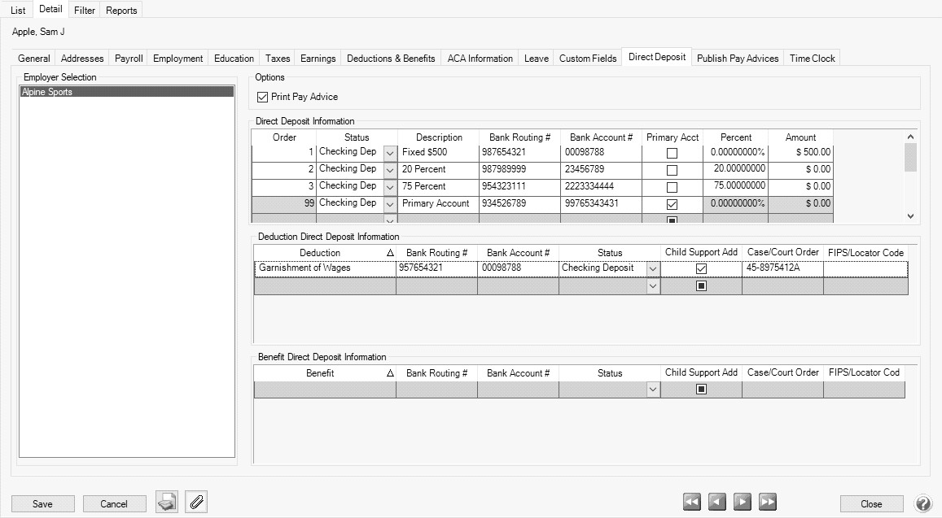Open the Publish Pay Advices tab
The image size is (942, 518).
coord(738,59)
